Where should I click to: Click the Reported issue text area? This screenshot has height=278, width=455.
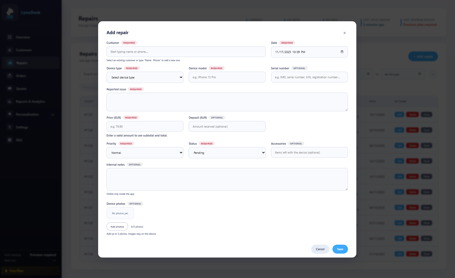(227, 102)
